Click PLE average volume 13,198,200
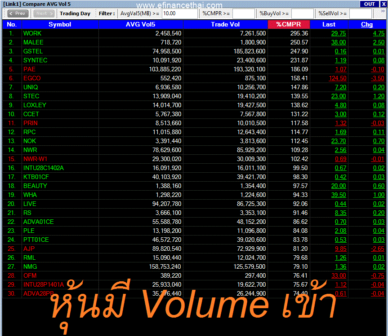Screen dimensions: 388x336 pos(167,231)
